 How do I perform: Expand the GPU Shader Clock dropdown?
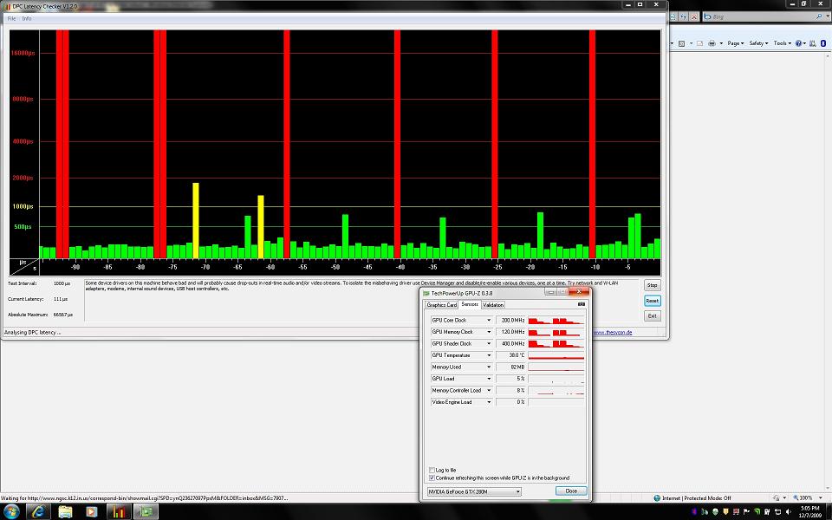point(489,343)
